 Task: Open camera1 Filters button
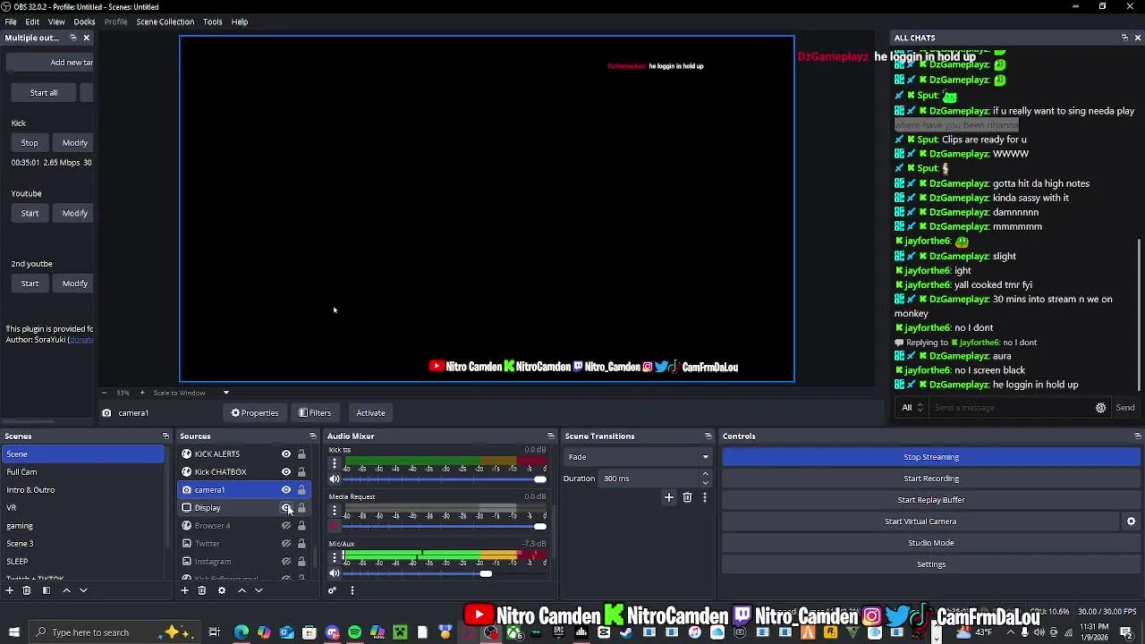pos(315,413)
